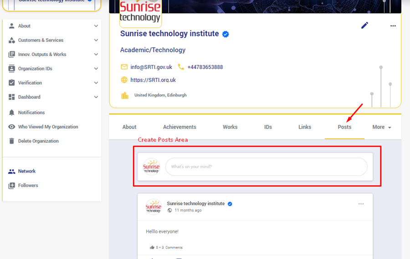Viewport: 410px width, 259px height.
Task: Expand Customers & Services sidebar section
Action: (96, 40)
